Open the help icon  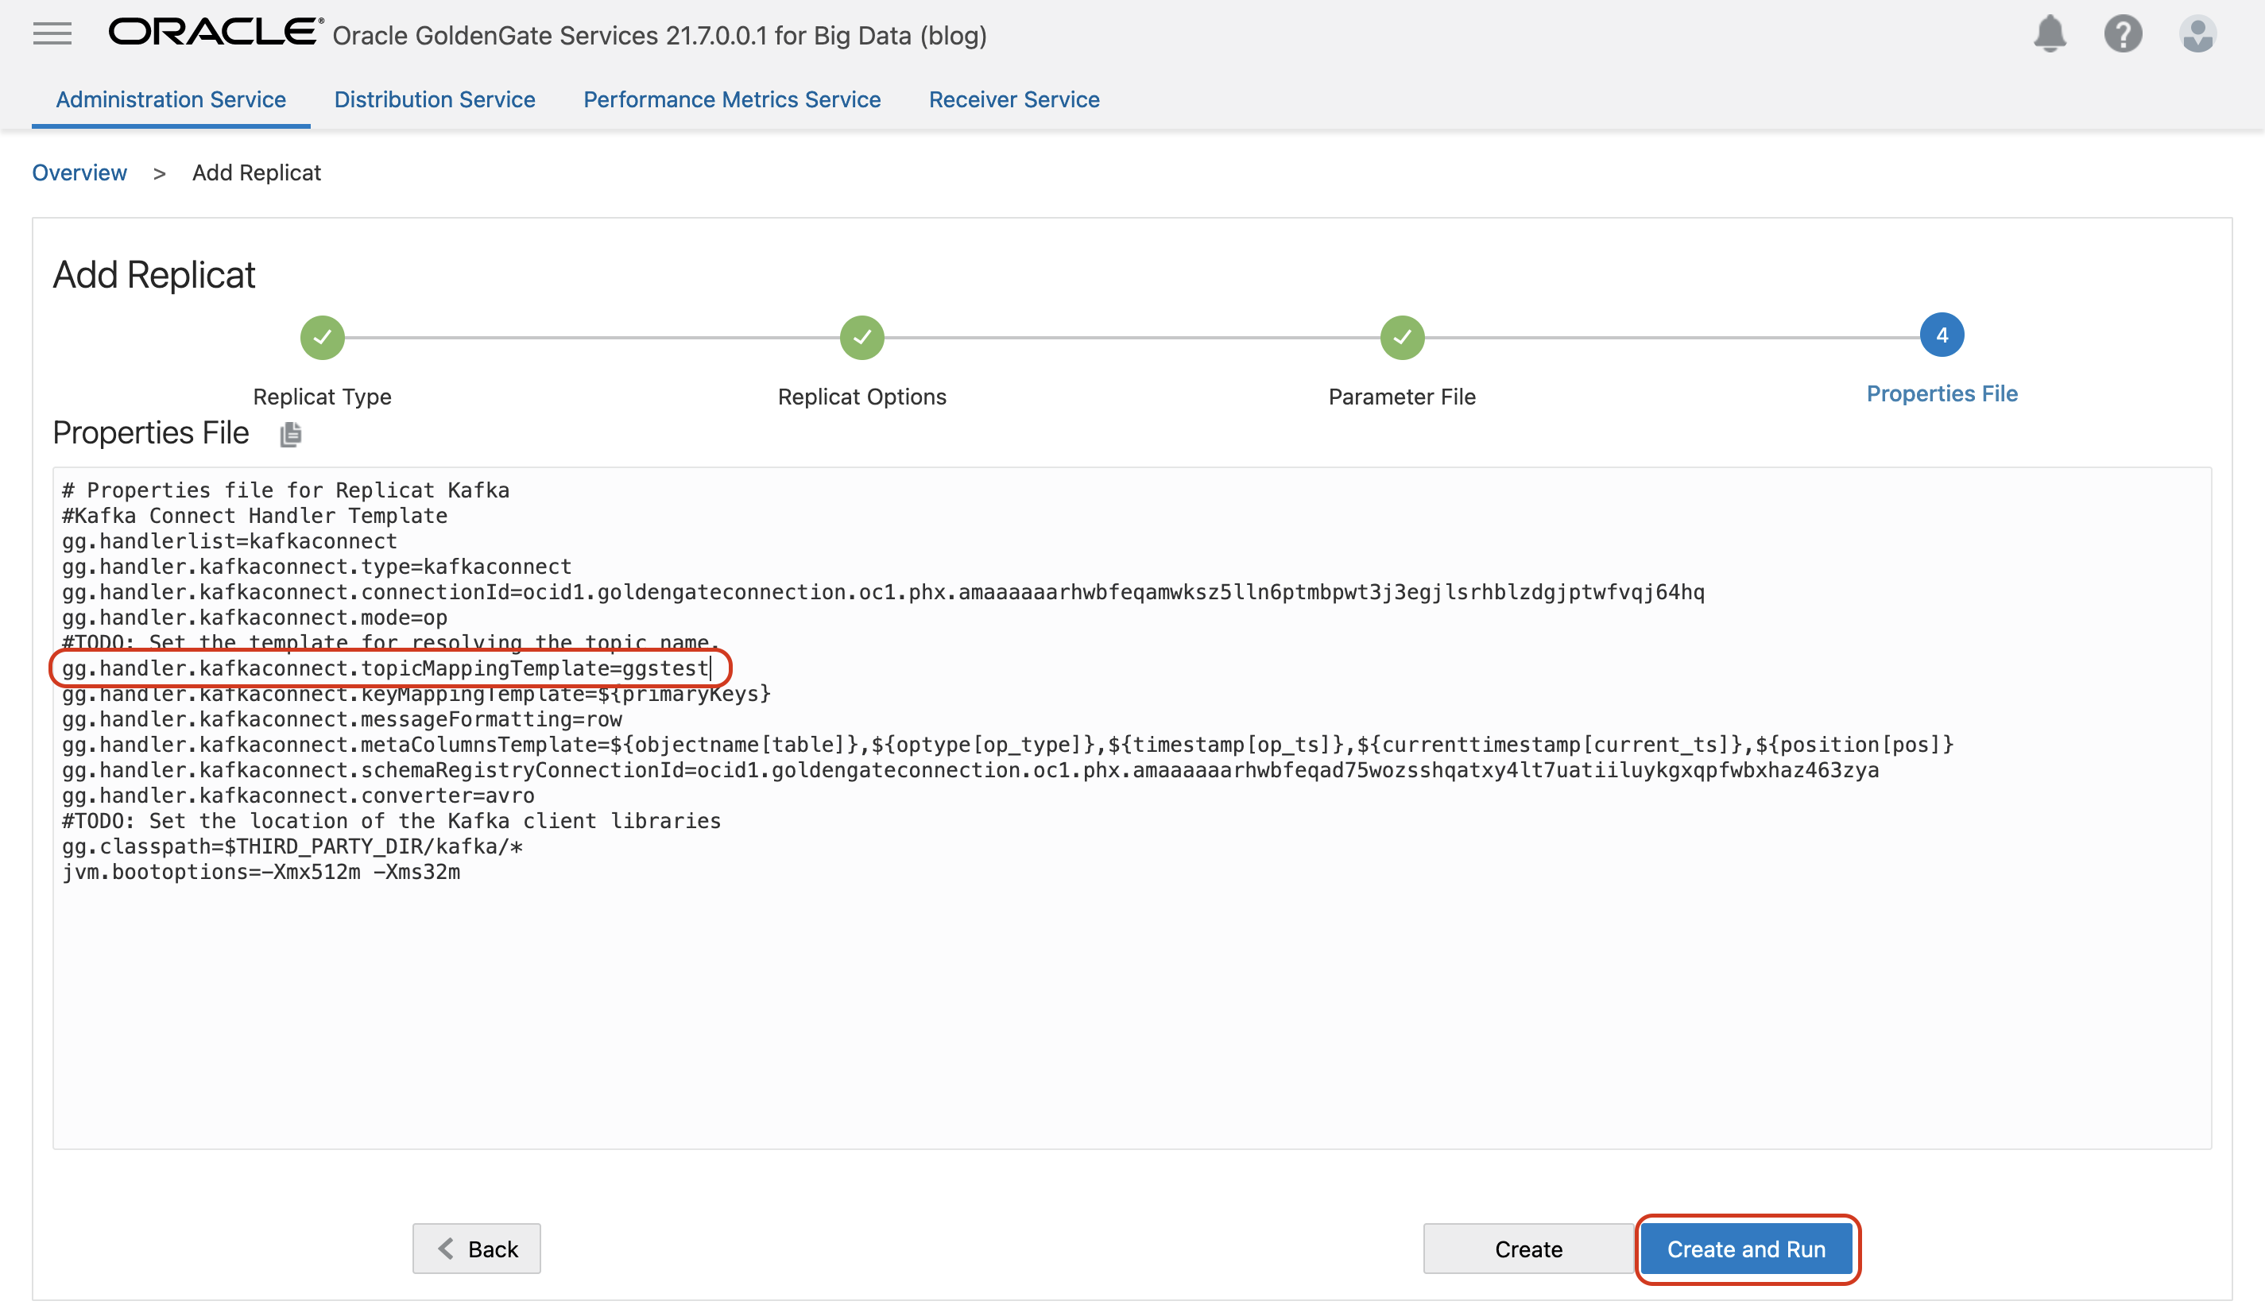pos(2124,34)
